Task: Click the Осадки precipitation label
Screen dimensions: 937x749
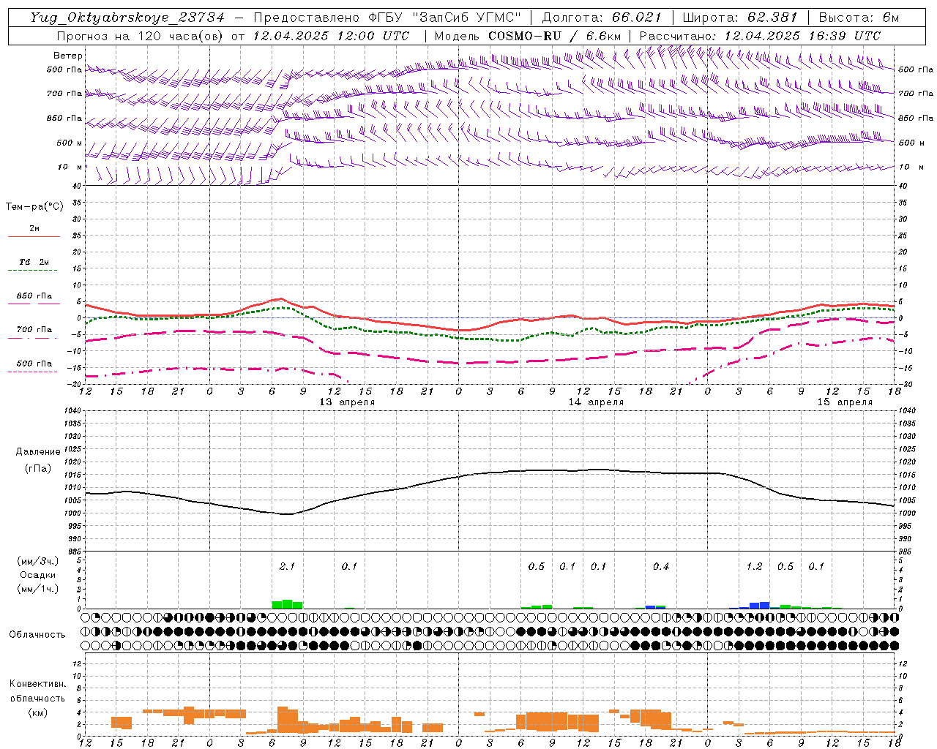Action: coord(37,575)
